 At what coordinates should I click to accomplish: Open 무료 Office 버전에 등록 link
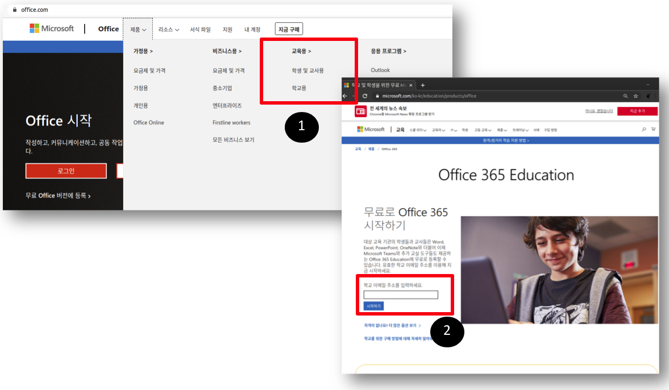point(58,196)
